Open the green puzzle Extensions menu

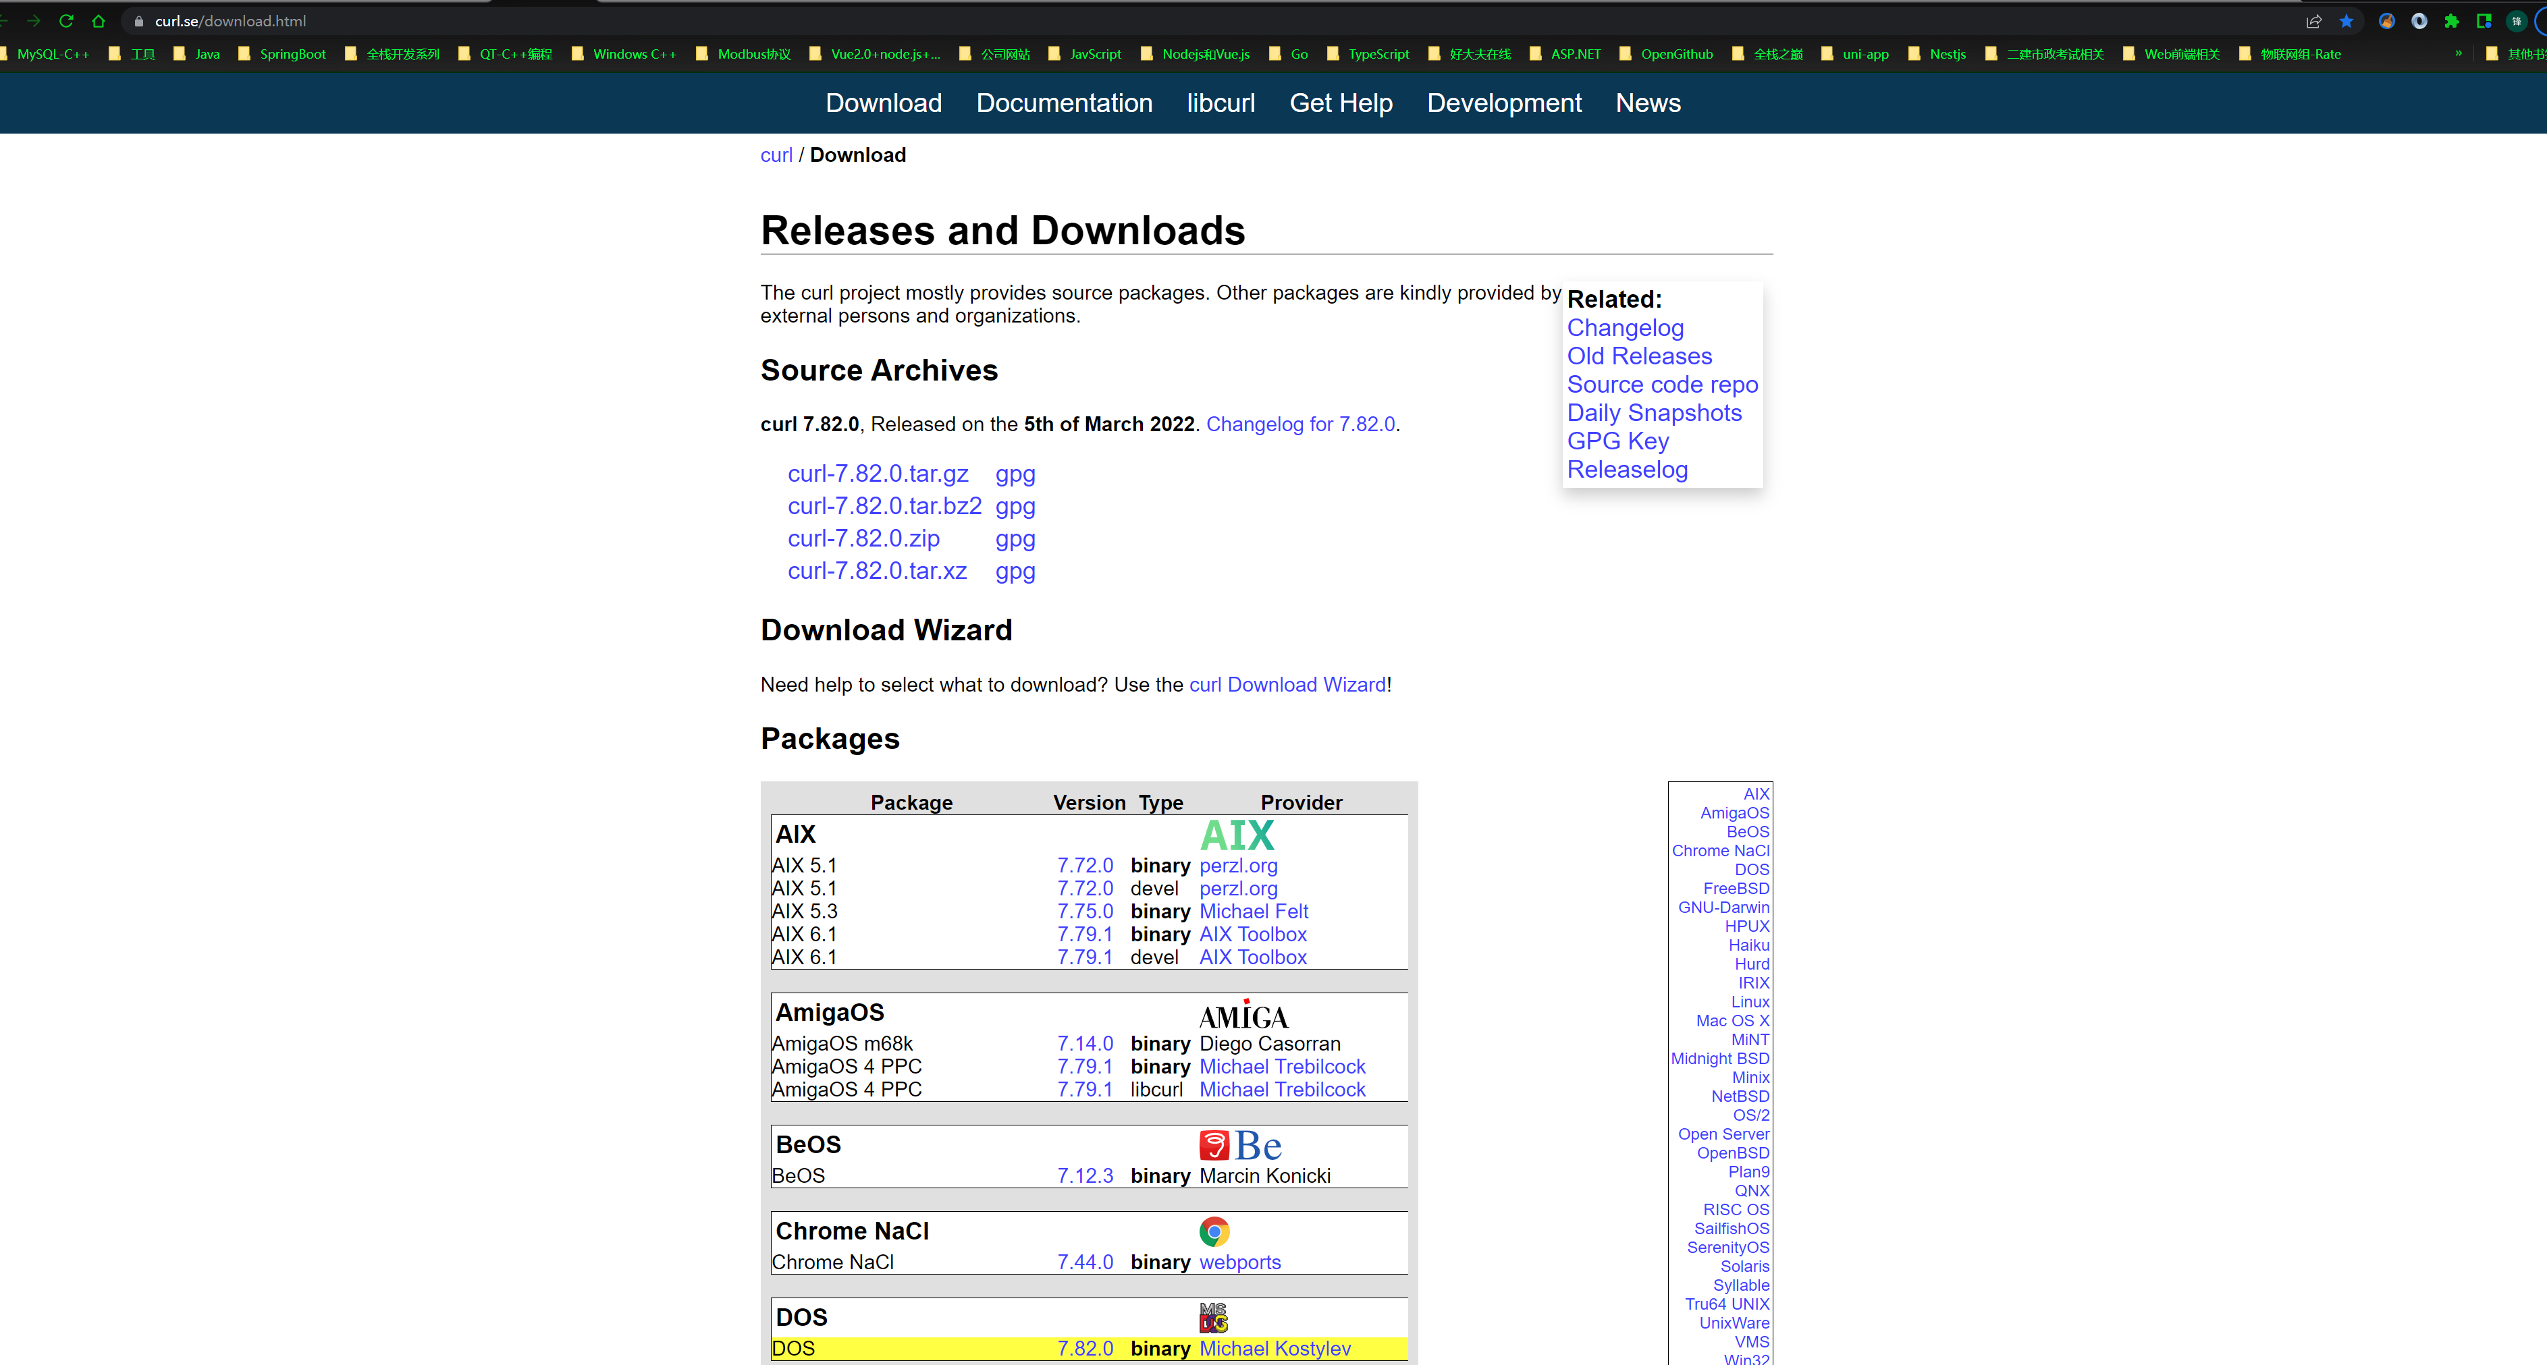point(2451,21)
